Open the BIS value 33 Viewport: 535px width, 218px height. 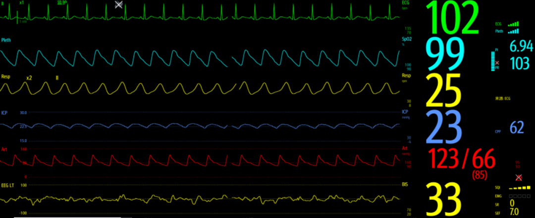443,200
